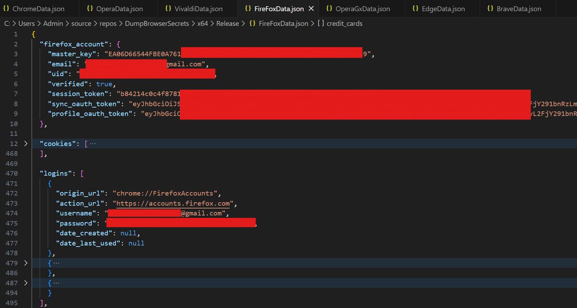Click the "sync_oauth_token" key

click(x=84, y=104)
